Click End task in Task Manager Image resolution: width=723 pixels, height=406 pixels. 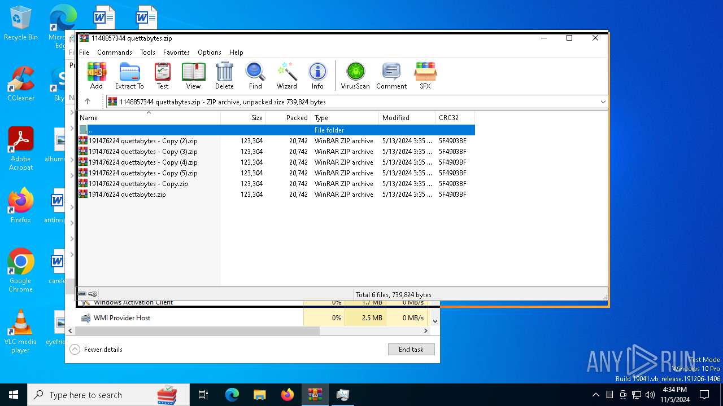(411, 350)
